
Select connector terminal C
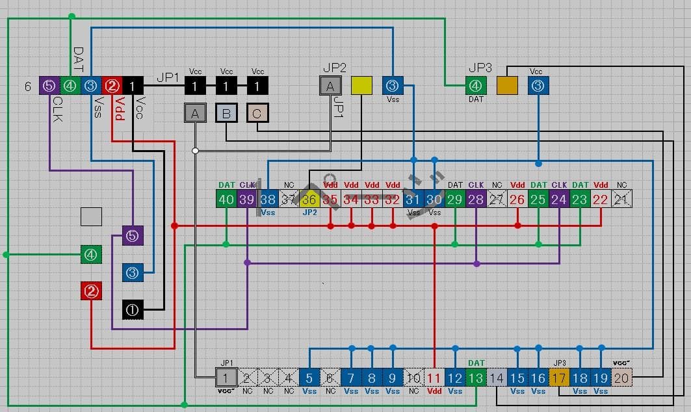tap(257, 112)
